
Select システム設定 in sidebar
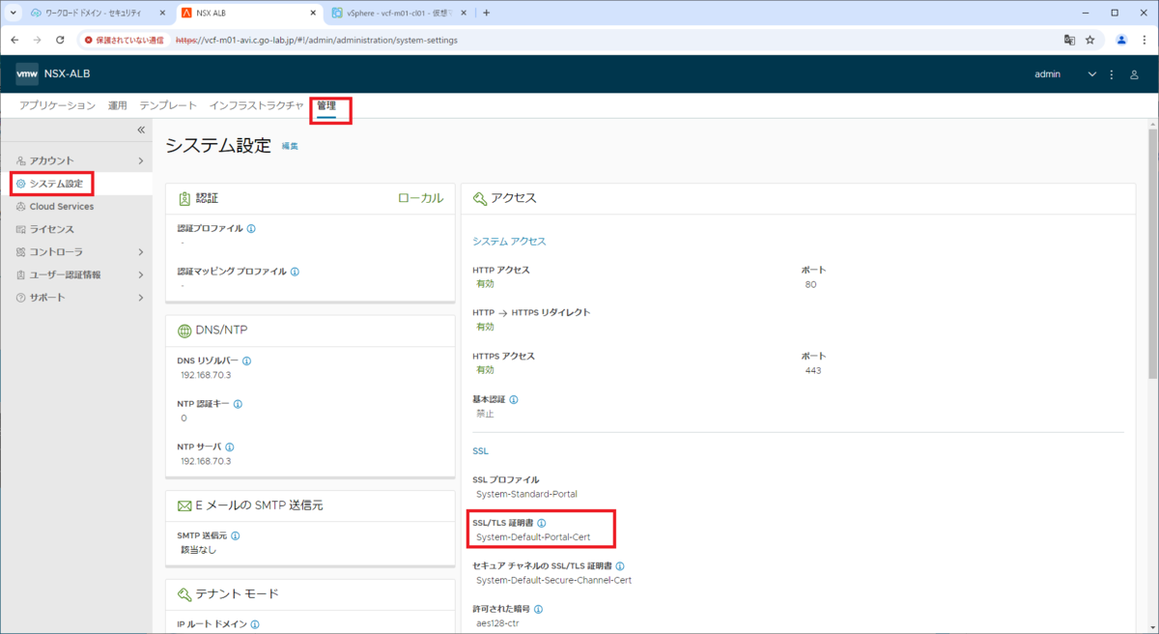click(76, 184)
